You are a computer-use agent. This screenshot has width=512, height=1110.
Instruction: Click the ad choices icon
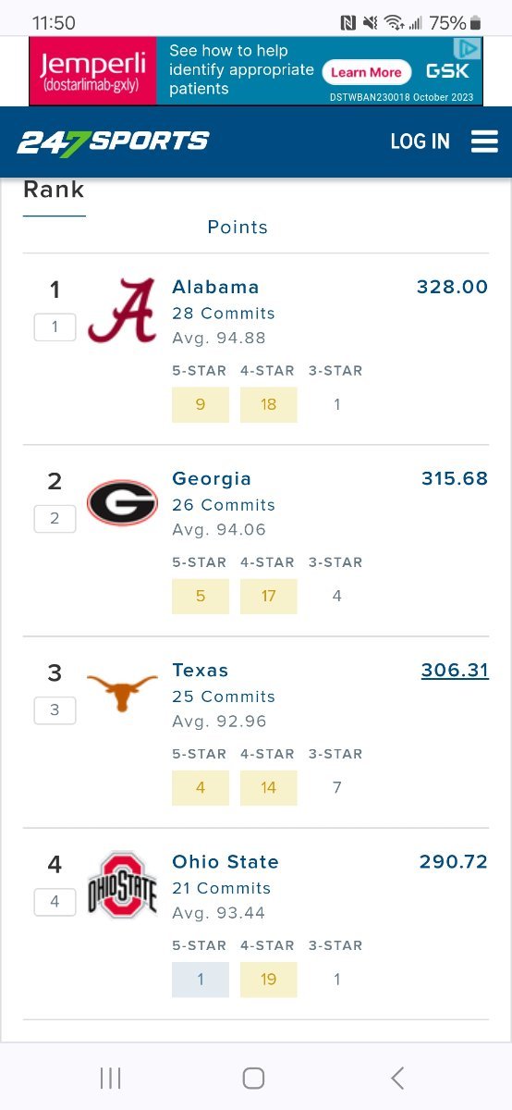pos(471,48)
